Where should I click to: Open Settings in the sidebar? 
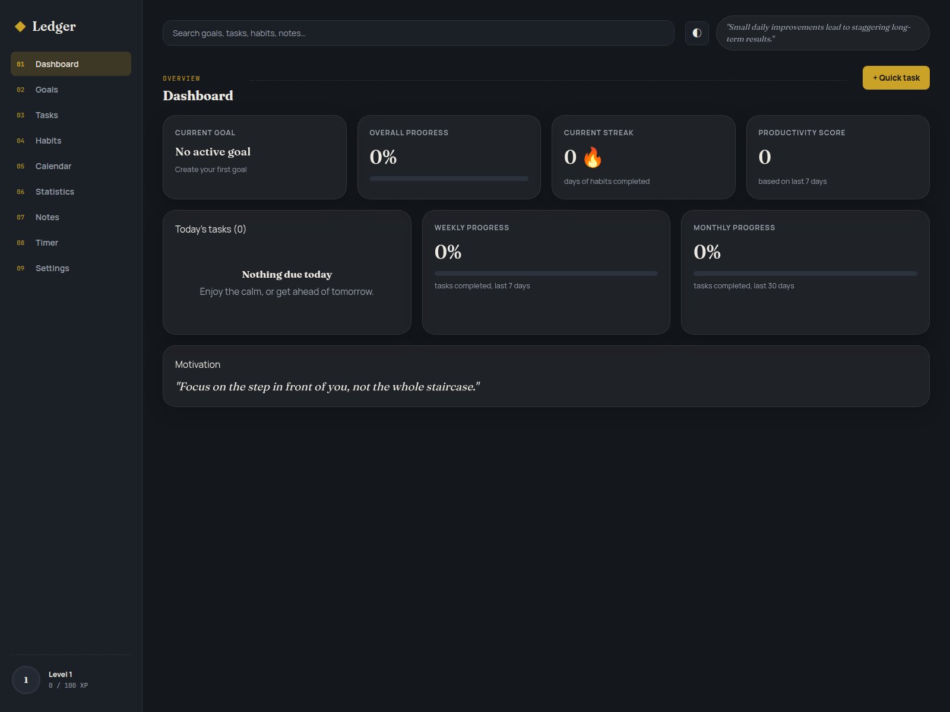[71, 268]
